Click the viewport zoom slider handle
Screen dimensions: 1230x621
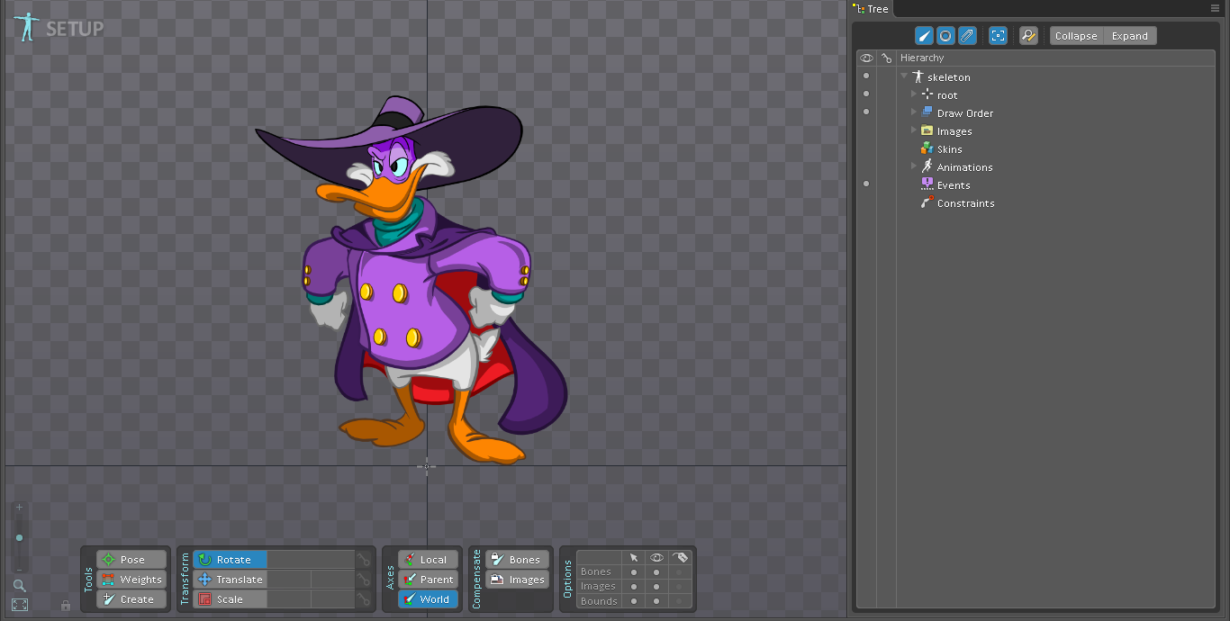point(19,538)
